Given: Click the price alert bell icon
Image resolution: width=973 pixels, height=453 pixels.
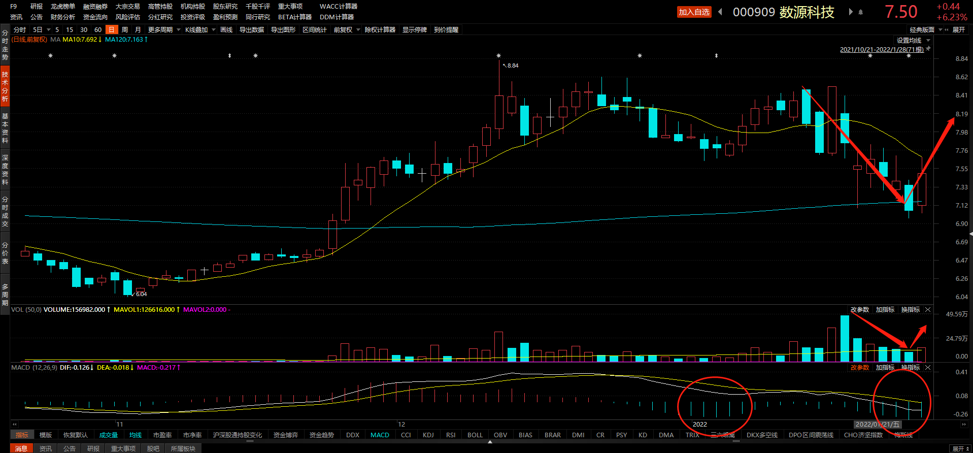Looking at the screenshot, I should pos(861,12).
